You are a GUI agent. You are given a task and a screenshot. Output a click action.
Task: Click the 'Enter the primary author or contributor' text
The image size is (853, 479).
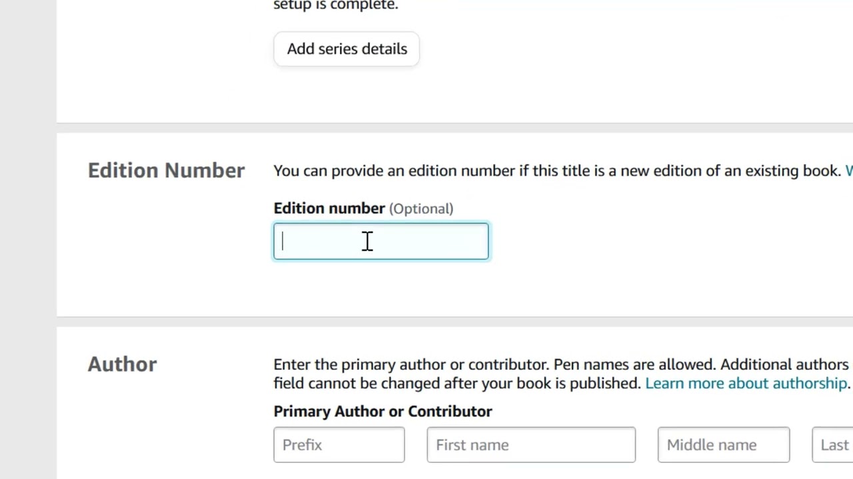(411, 365)
